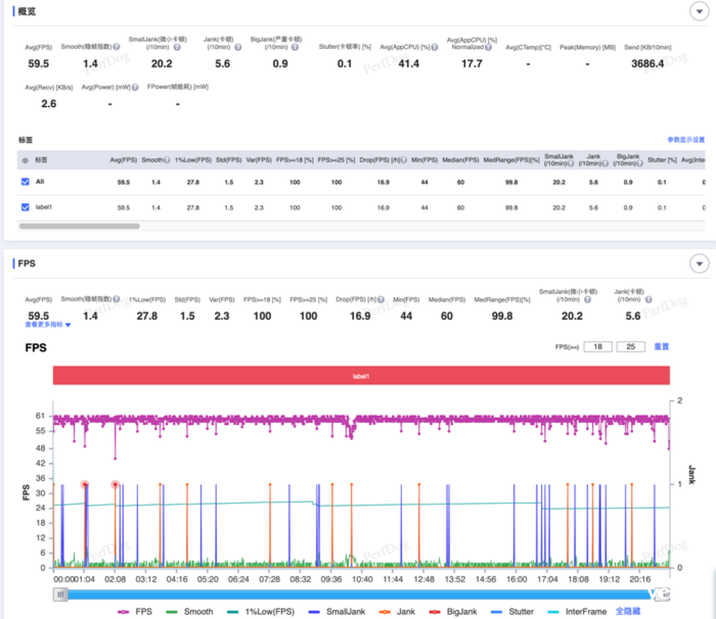Click the FPS threshold field showing 18
716x619 pixels.
point(598,347)
